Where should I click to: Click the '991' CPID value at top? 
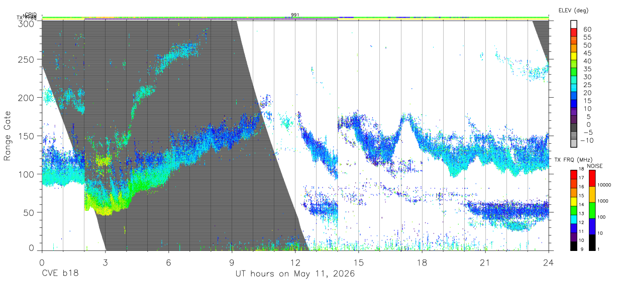click(x=295, y=15)
